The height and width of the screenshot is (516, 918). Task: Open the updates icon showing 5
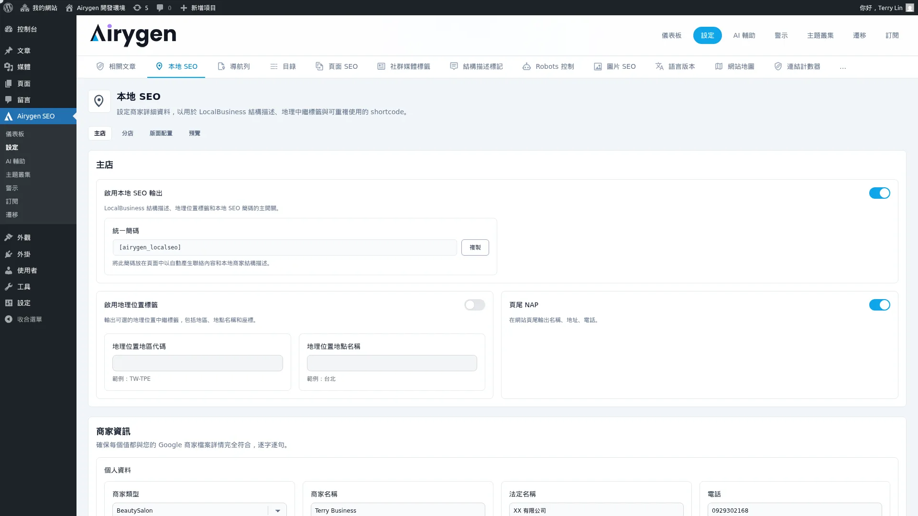point(137,8)
